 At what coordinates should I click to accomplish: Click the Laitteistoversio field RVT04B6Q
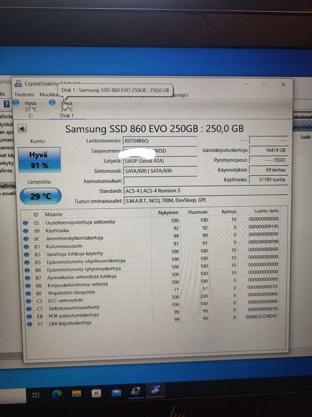click(160, 141)
